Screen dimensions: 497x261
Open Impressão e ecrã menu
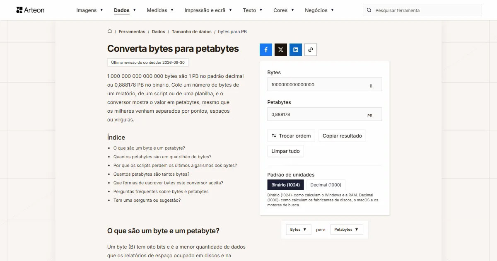pos(208,10)
